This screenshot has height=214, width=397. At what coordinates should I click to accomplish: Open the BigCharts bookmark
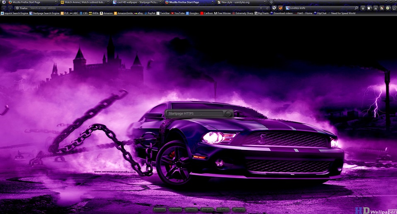click(x=261, y=13)
